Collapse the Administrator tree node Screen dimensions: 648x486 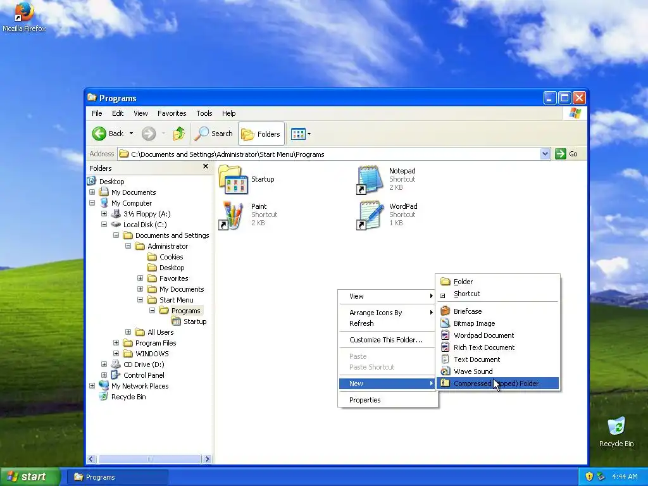pos(128,246)
